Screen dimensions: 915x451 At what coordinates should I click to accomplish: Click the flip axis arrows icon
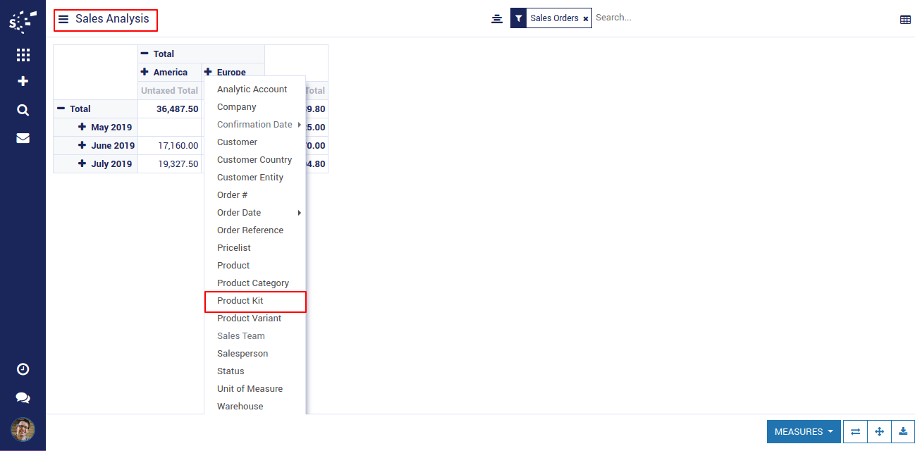tap(855, 432)
